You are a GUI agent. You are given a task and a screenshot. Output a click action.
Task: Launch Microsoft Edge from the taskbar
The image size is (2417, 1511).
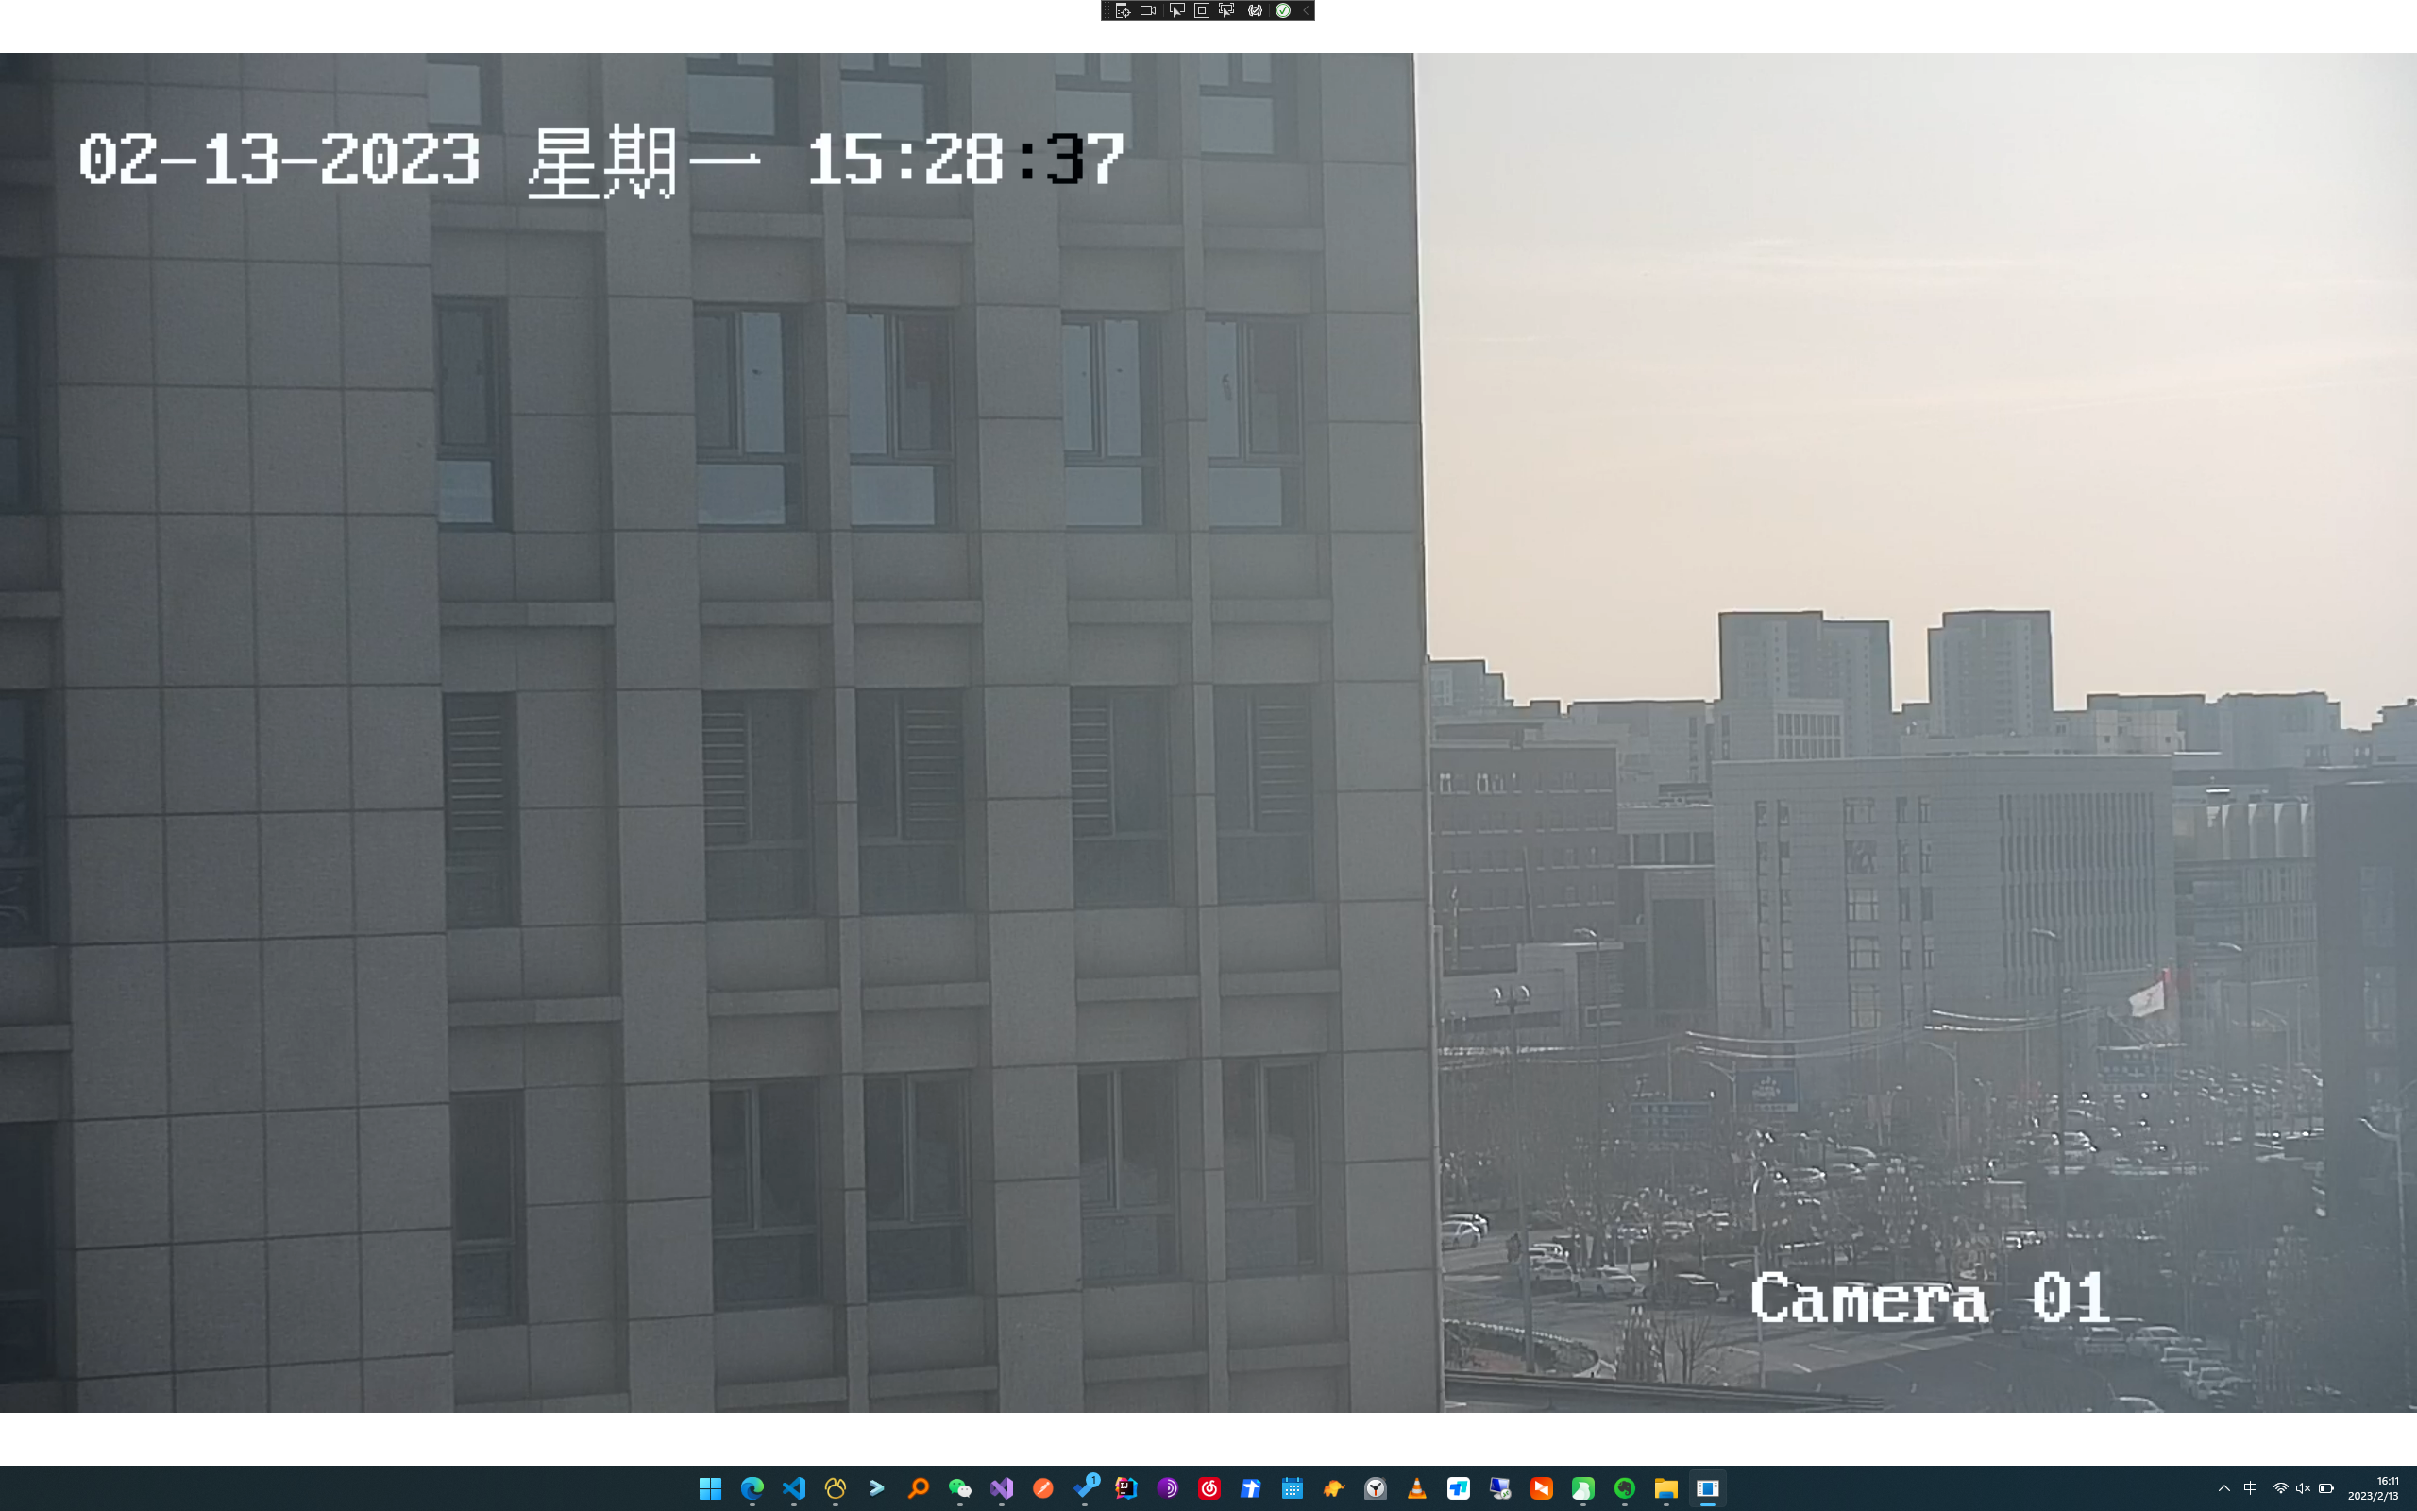(x=752, y=1489)
